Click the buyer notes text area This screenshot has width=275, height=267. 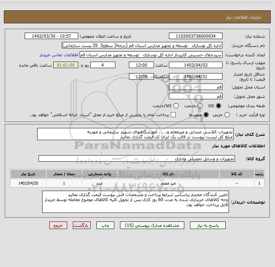[x=136, y=202]
